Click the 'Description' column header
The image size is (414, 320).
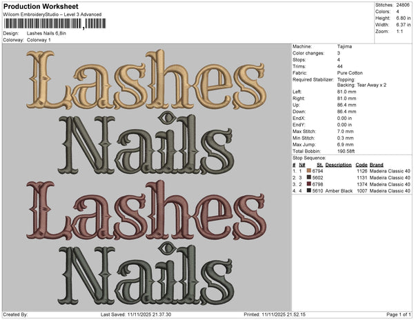pyautogui.click(x=339, y=165)
